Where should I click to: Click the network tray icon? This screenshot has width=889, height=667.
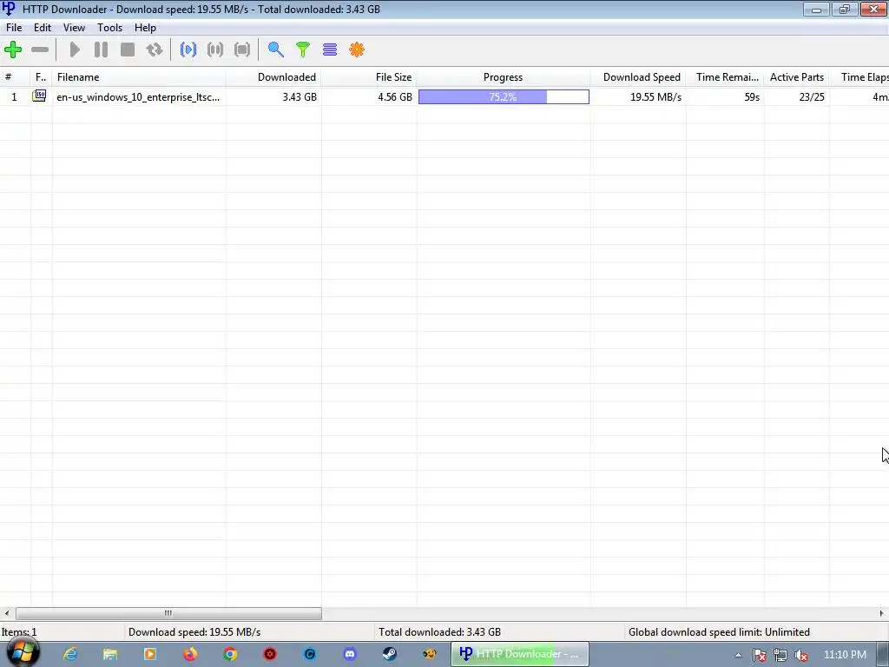pyautogui.click(x=780, y=655)
